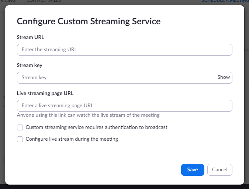This screenshot has height=189, width=249.
Task: Enable the authentication required checkbox
Action: (20, 127)
